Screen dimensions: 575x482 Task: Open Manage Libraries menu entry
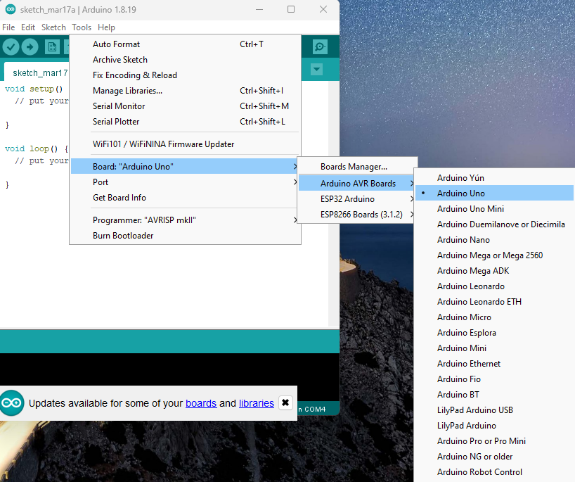[x=185, y=91]
